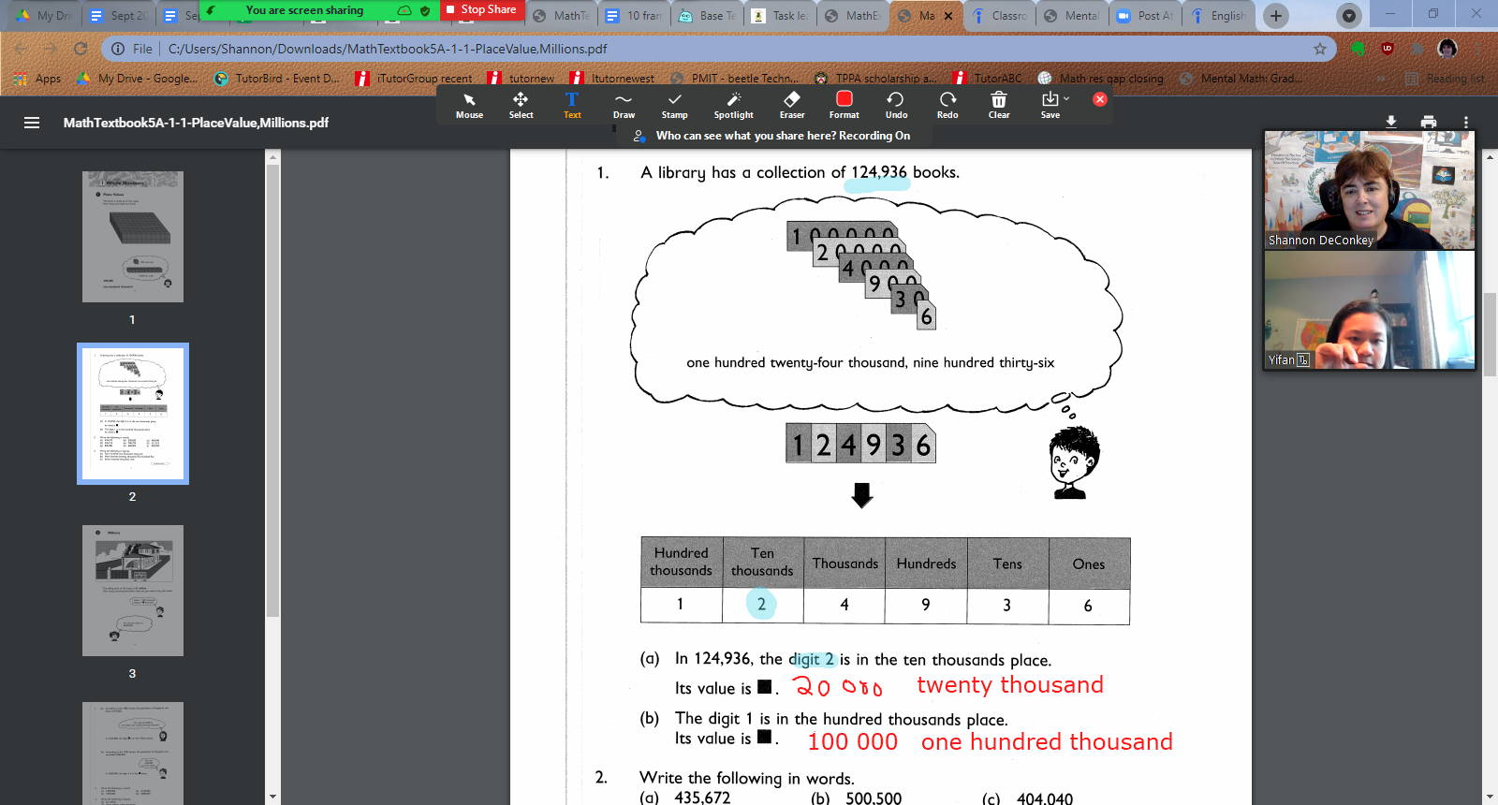Screen dimensions: 1498x805
Task: Switch to the Task tab
Action: pos(781,16)
